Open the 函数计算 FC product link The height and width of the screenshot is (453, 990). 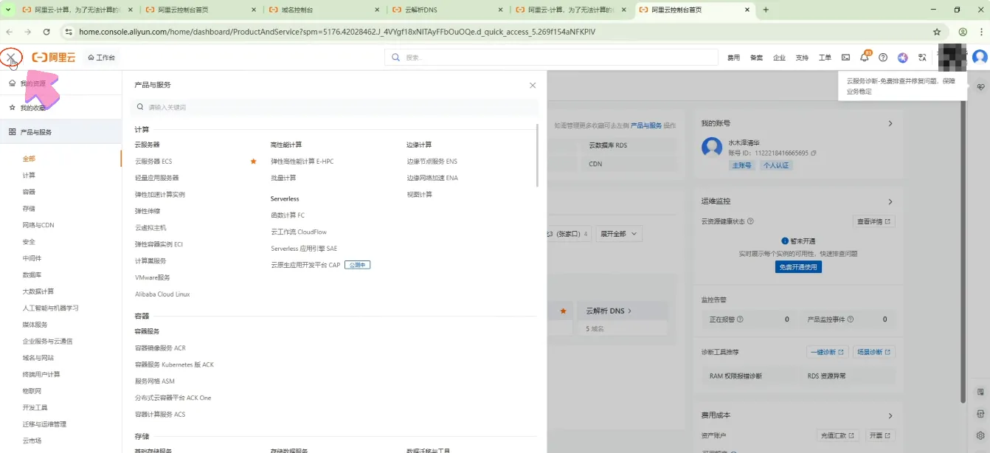[x=288, y=215]
